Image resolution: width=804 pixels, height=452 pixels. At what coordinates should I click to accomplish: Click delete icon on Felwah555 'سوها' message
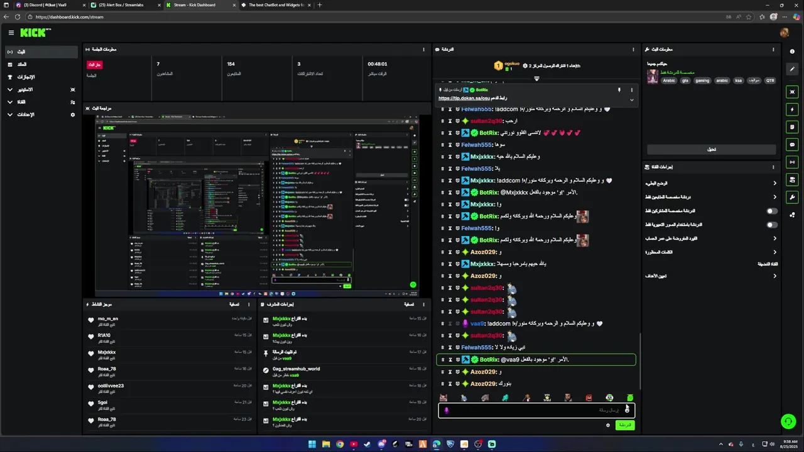pyautogui.click(x=442, y=145)
